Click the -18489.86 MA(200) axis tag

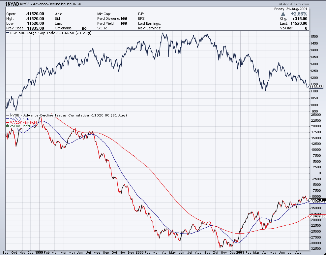(317, 216)
